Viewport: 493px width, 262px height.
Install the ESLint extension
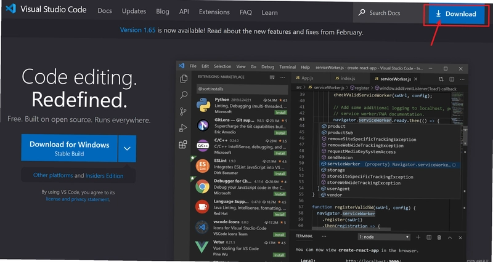280,173
